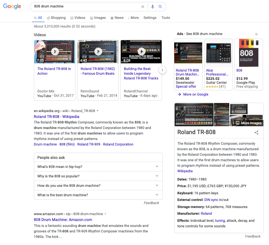Open the Akai Professional ad image
The image size is (269, 245).
coord(218,53)
